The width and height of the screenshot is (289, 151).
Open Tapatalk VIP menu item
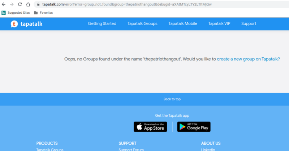tap(219, 23)
